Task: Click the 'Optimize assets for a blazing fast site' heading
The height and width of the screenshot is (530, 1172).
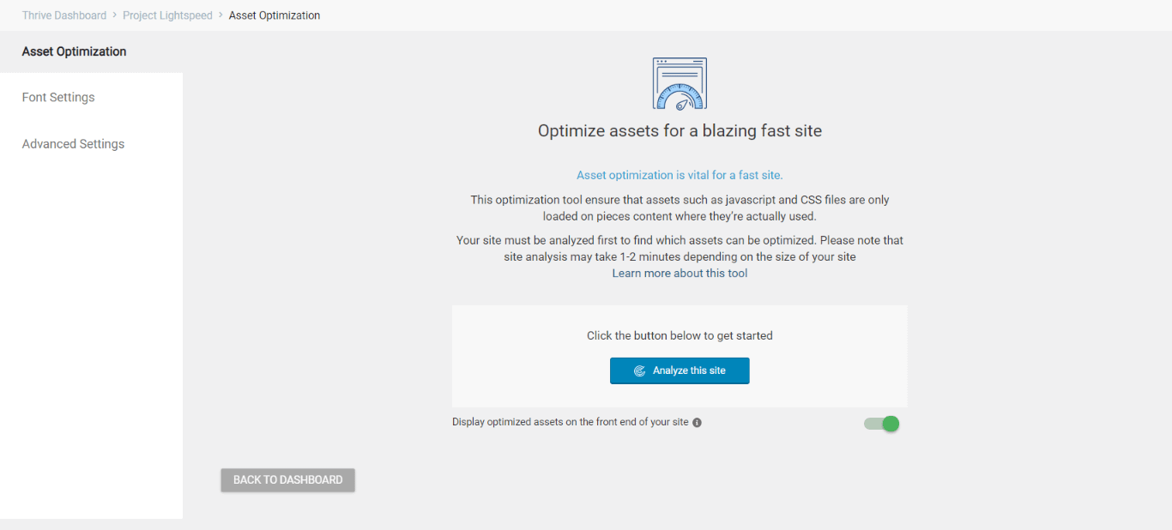Action: click(680, 131)
